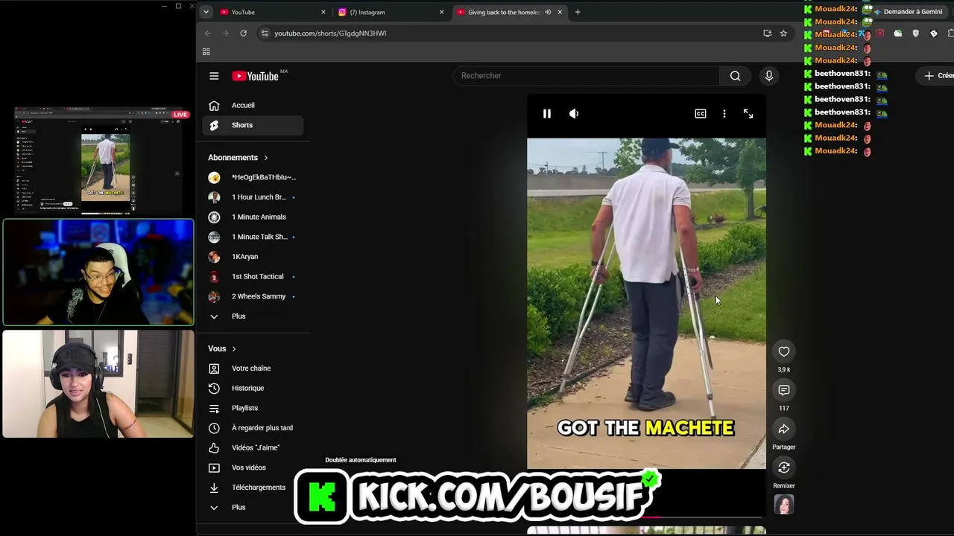
Task: Go back in the browser
Action: click(208, 33)
